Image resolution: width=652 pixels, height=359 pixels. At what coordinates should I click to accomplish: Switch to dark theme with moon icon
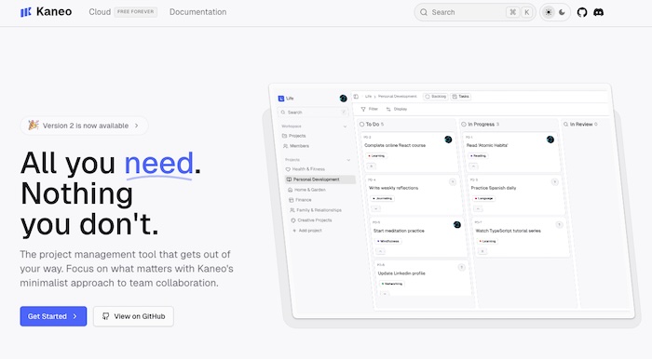pos(562,12)
